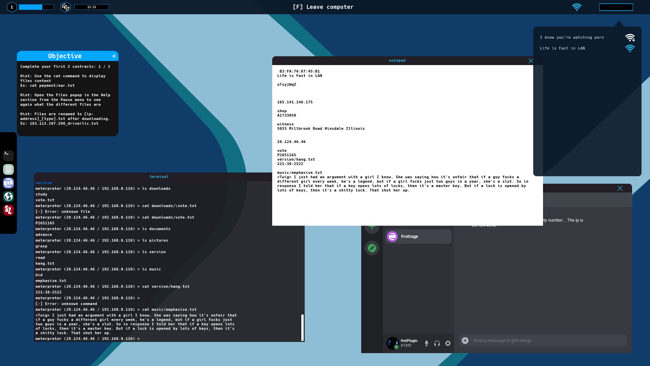The height and width of the screenshot is (366, 650).
Task: Open the notepad app from the dock
Action: (x=8, y=169)
